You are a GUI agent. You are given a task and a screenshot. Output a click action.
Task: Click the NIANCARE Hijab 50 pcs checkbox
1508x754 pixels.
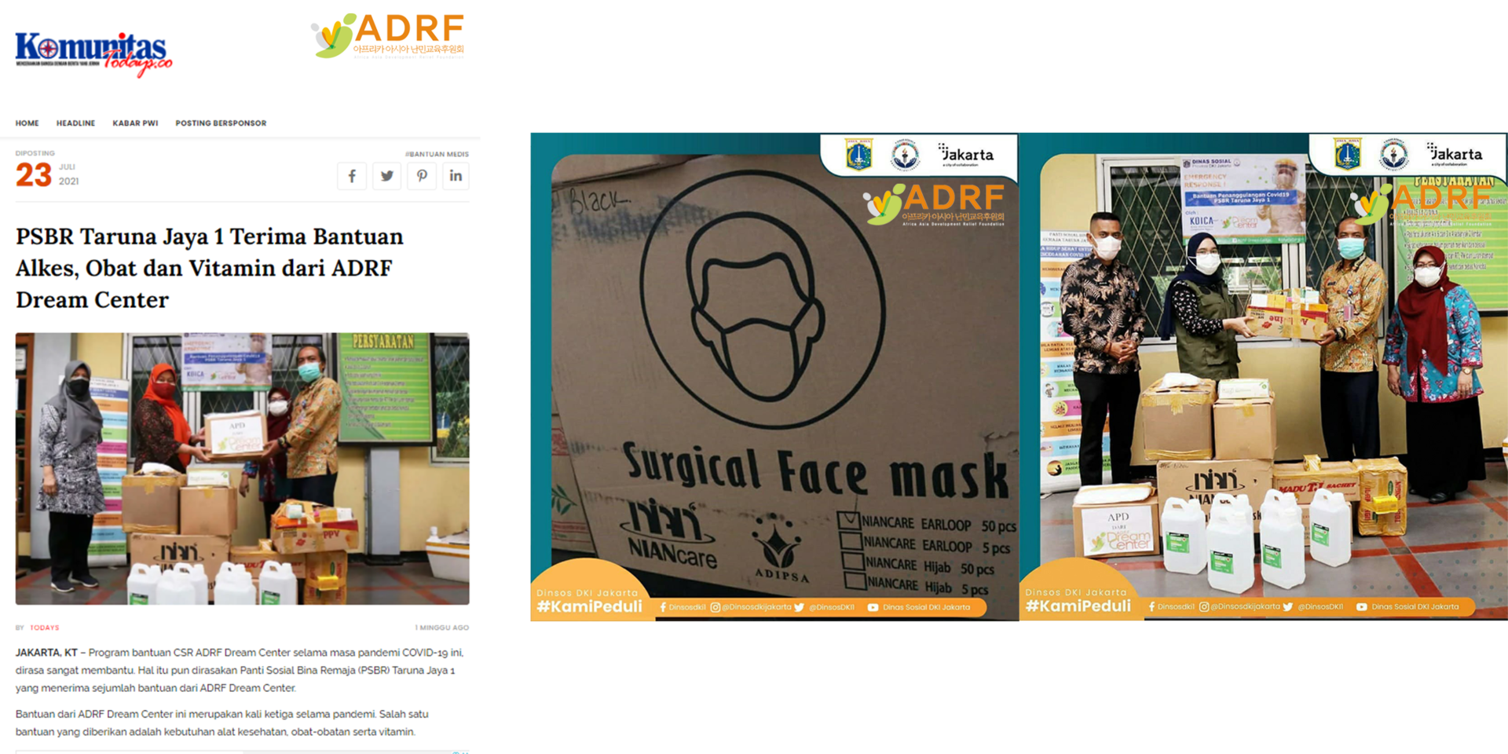coord(853,561)
